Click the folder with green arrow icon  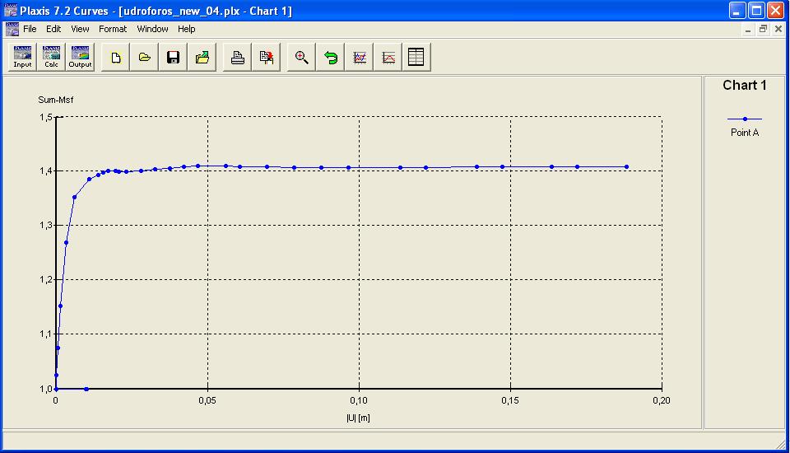click(x=202, y=57)
